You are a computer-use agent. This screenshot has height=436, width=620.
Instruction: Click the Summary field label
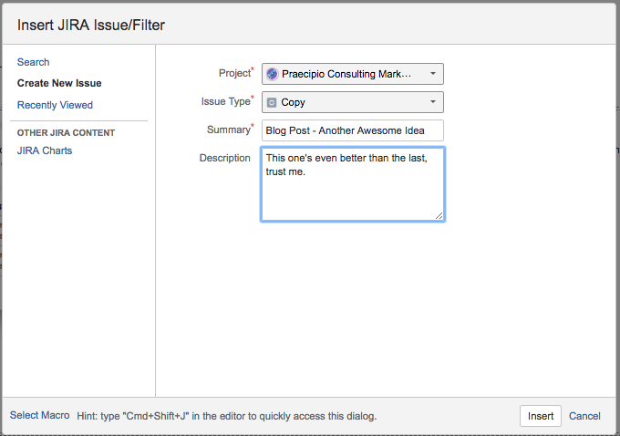pyautogui.click(x=228, y=130)
